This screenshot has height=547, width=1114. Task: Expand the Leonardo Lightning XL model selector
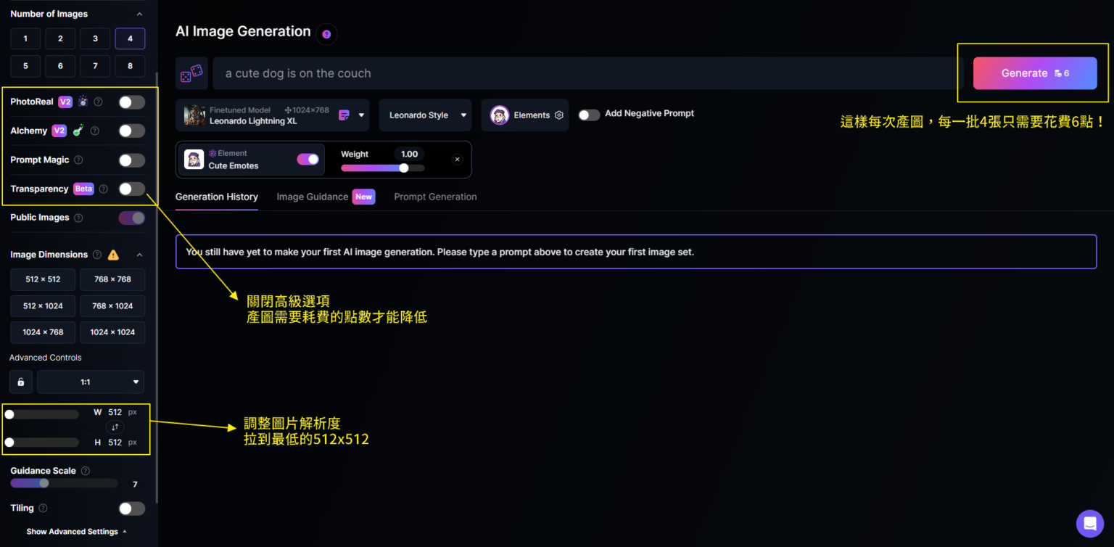(361, 115)
